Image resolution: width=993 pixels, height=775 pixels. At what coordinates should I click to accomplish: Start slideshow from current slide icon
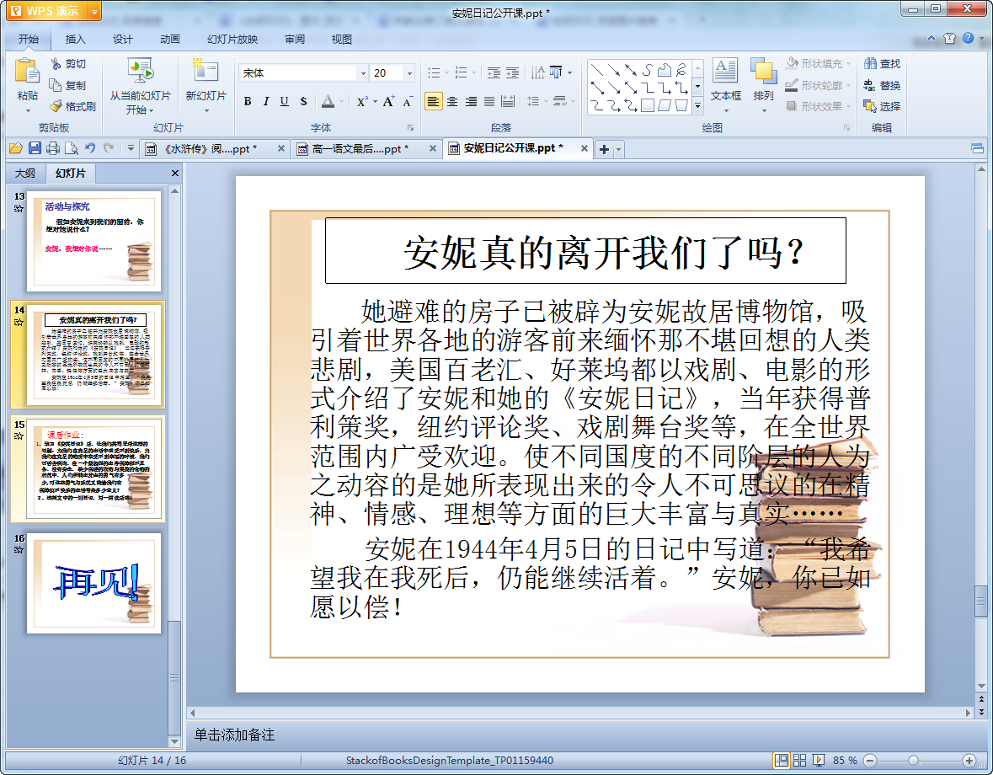pyautogui.click(x=140, y=71)
